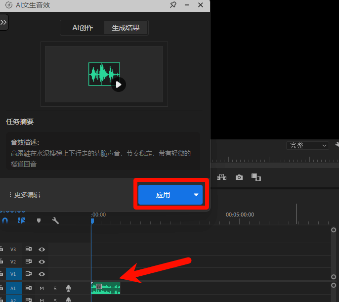Click the Extract icon in program monitor
This screenshot has width=339, height=302.
[221, 177]
